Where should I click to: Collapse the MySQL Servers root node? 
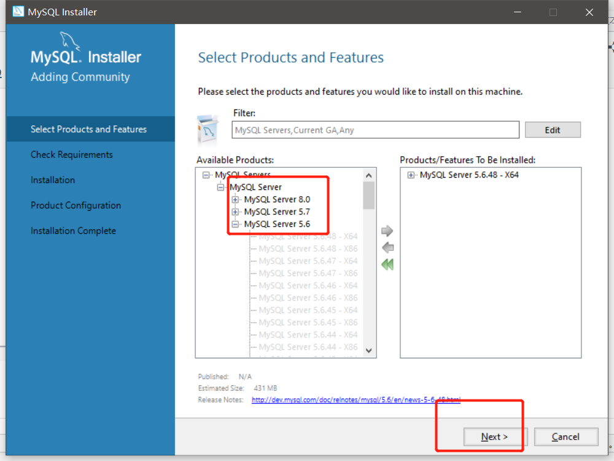(206, 175)
